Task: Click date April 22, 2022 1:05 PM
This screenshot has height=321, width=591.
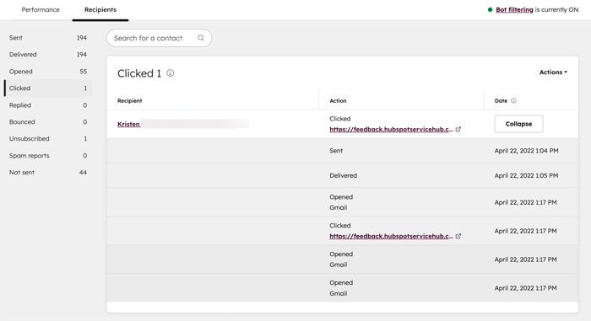Action: [526, 176]
